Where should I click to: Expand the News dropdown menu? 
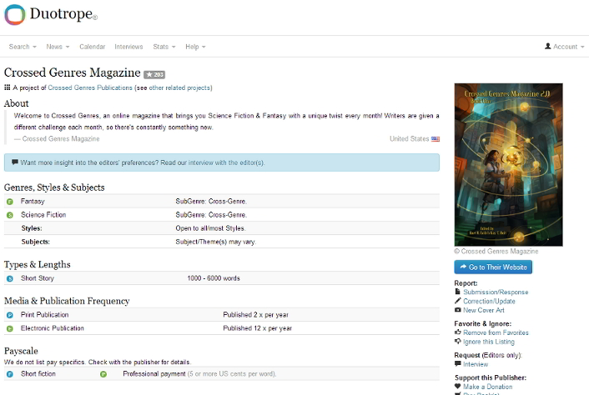[58, 47]
